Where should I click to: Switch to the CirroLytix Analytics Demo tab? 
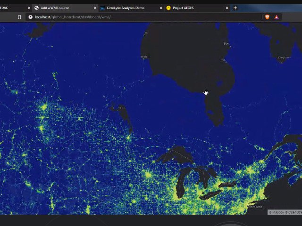coord(131,8)
